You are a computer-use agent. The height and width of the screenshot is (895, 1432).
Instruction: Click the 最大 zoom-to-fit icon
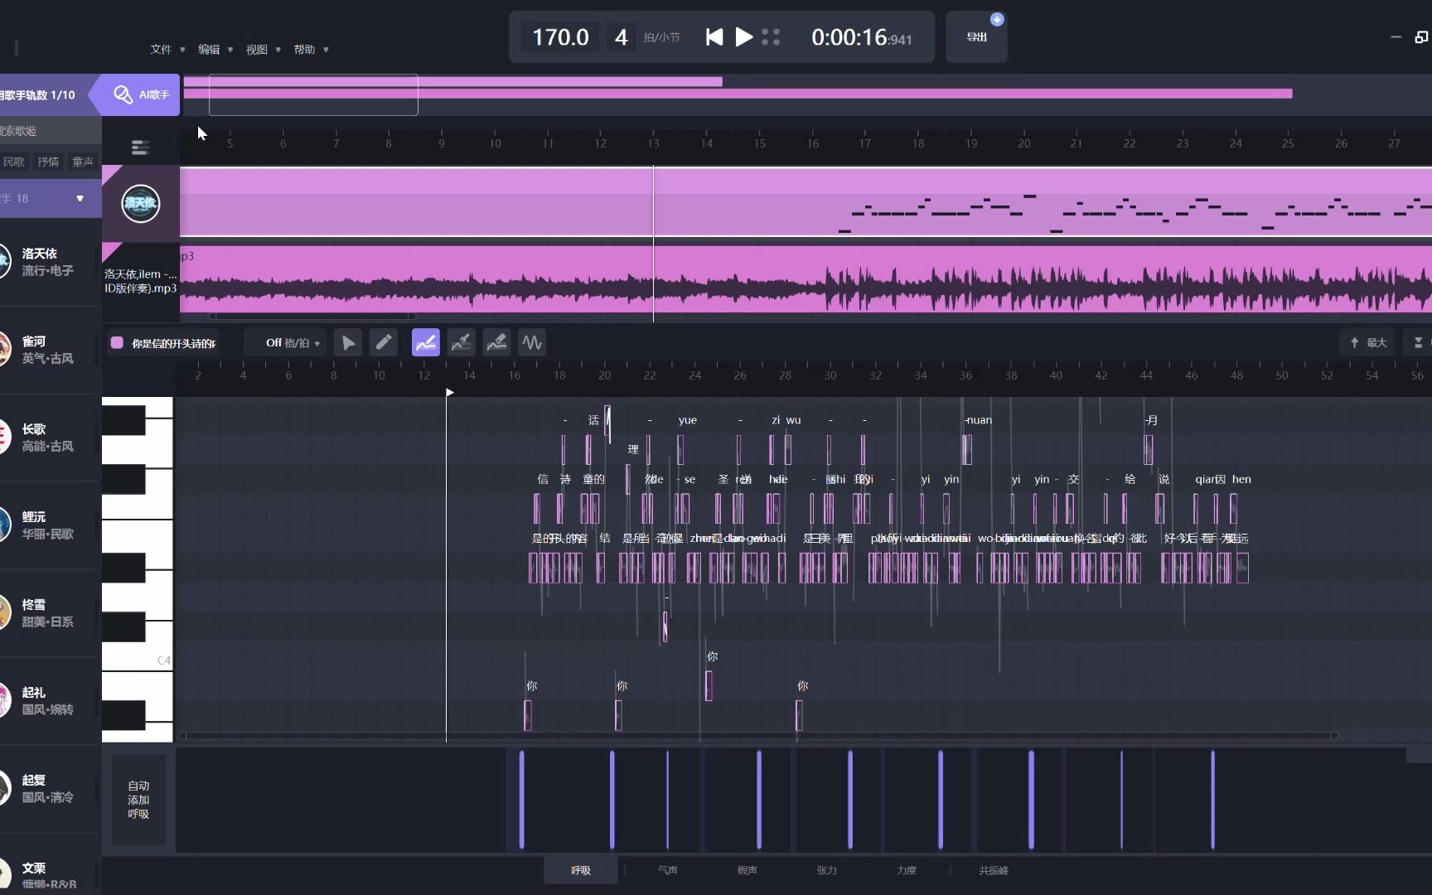click(1367, 342)
